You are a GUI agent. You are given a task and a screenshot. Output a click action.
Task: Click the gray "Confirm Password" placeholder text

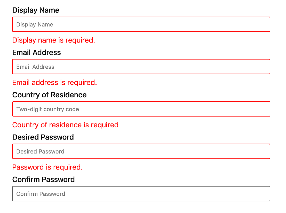coord(41,194)
